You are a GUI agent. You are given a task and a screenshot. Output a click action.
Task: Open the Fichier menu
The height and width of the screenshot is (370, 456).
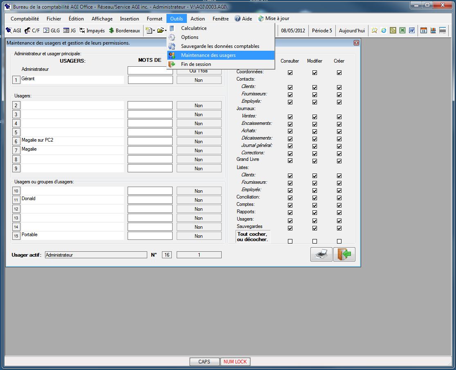point(54,19)
